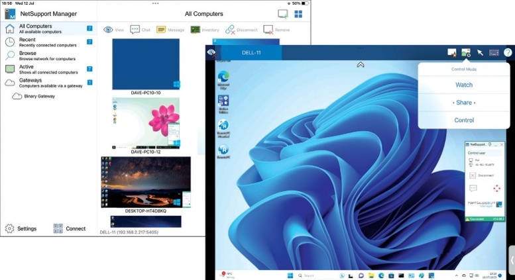The height and width of the screenshot is (280, 515).
Task: Choose Control in Control Mode menu
Action: (464, 120)
